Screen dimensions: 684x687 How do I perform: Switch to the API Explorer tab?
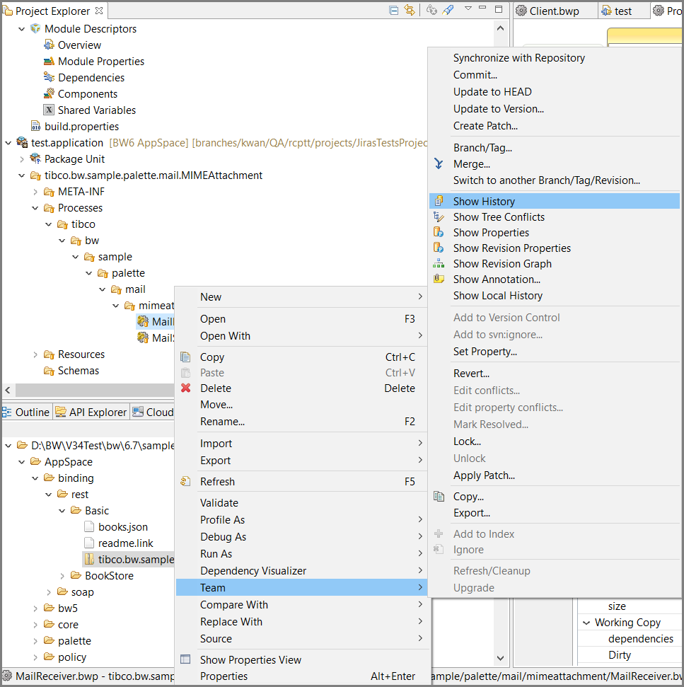point(91,412)
